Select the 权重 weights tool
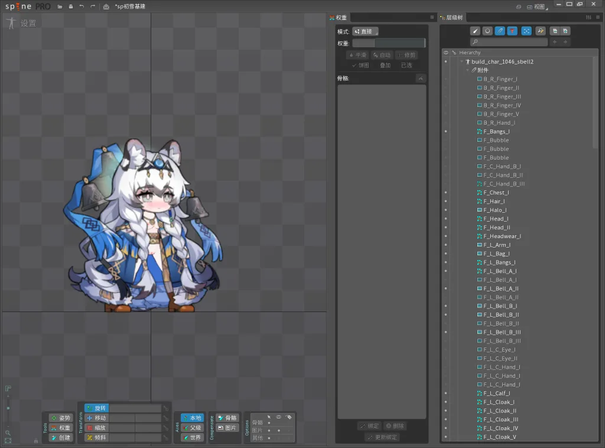 click(60, 428)
